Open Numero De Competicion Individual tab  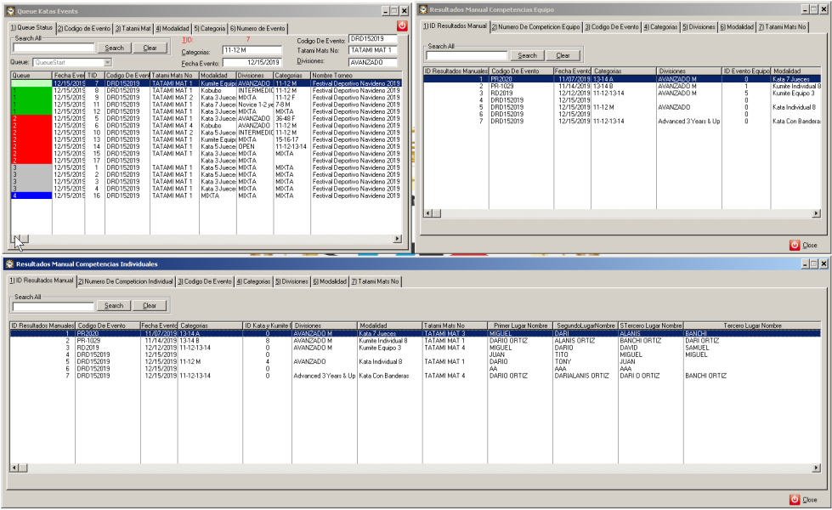click(126, 282)
